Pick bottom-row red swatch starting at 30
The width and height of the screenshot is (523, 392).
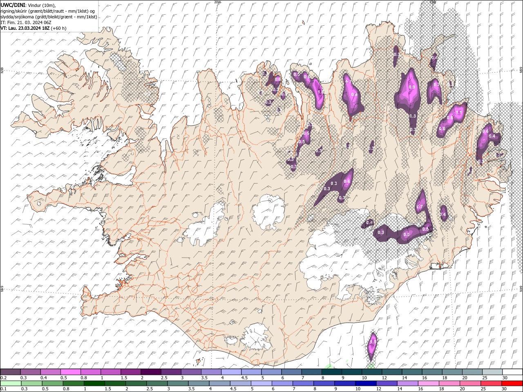pos(512,383)
